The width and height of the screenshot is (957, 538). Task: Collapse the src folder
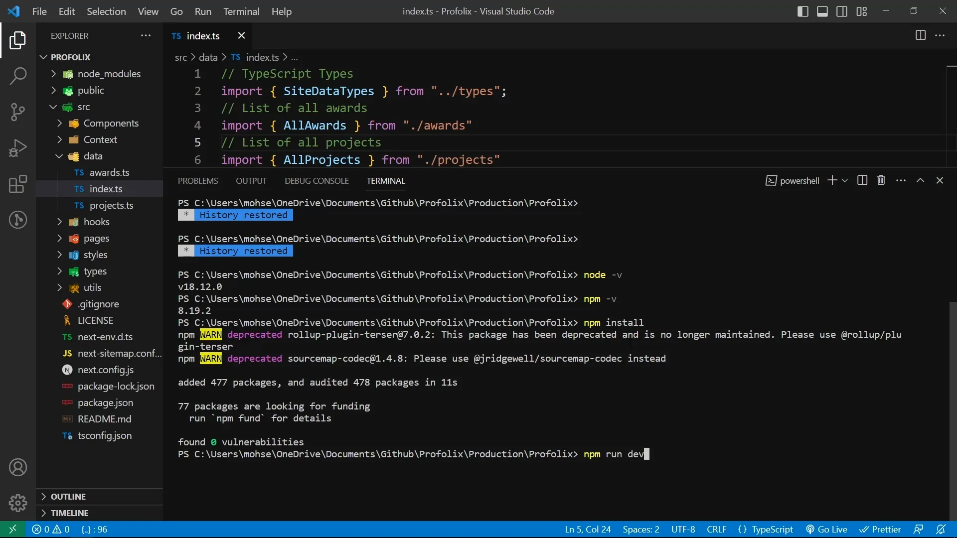[100, 107]
